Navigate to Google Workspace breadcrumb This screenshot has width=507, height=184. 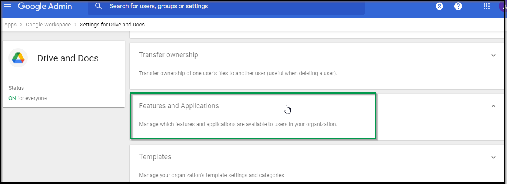pyautogui.click(x=48, y=25)
